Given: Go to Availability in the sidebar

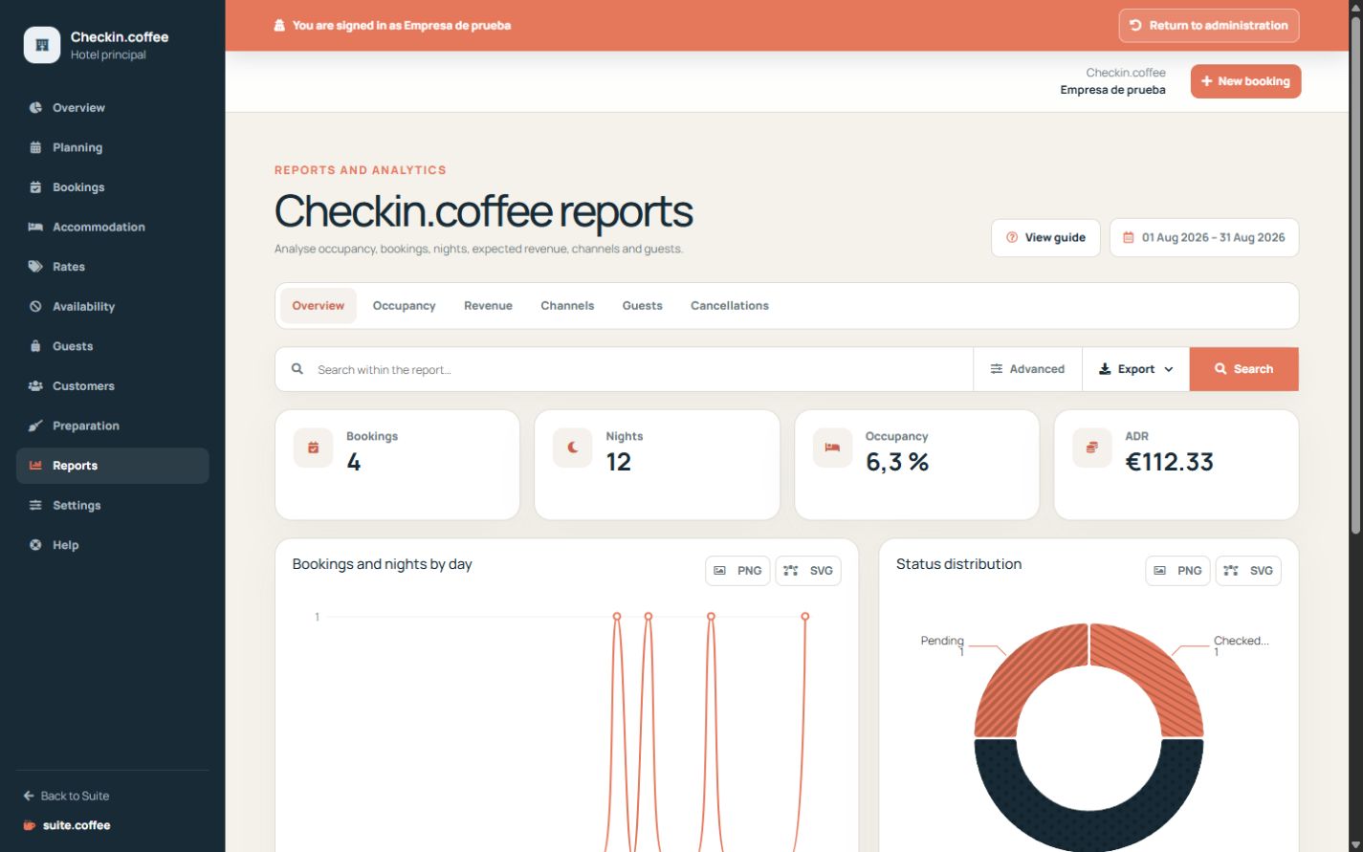Looking at the screenshot, I should tap(113, 306).
